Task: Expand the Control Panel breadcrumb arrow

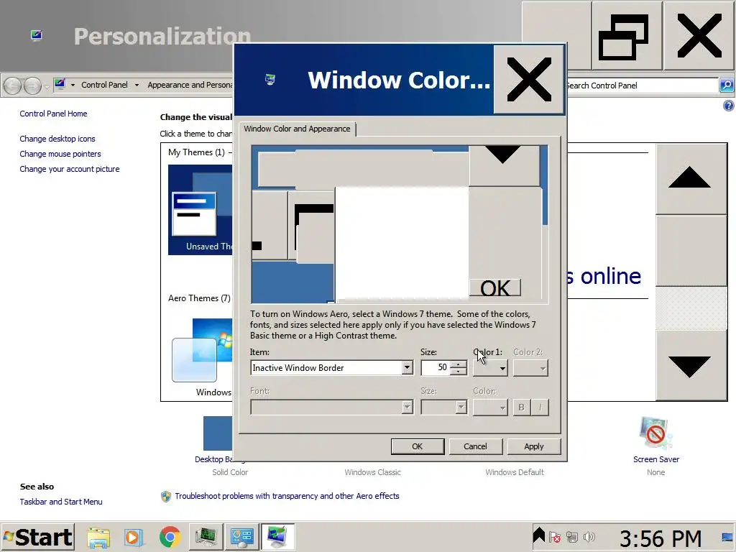Action: (x=137, y=85)
